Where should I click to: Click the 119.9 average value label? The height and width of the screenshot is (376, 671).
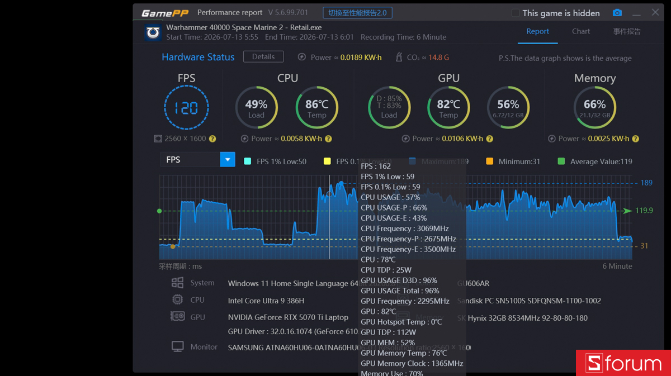(644, 211)
